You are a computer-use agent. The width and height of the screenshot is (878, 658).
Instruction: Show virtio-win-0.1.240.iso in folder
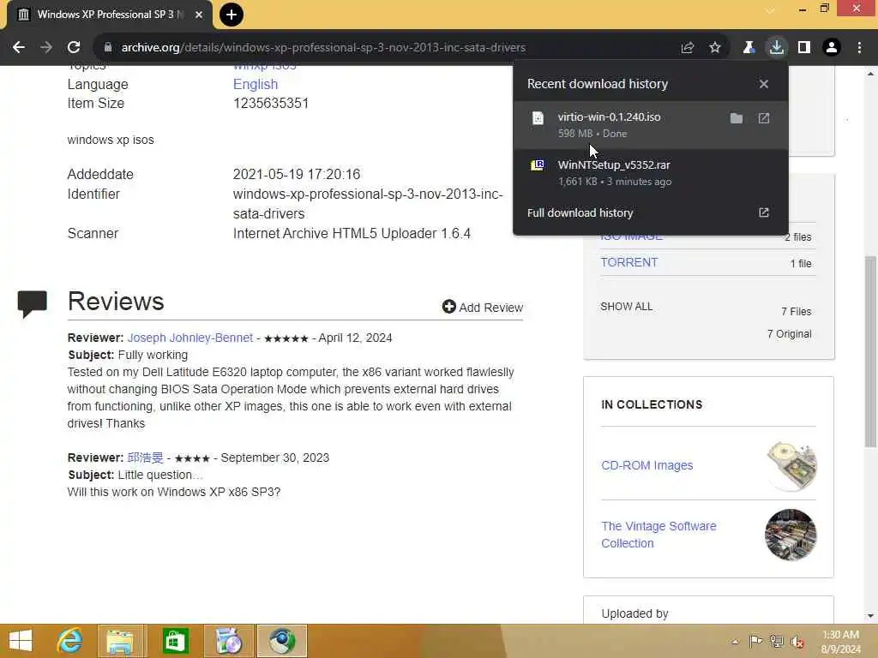point(737,118)
